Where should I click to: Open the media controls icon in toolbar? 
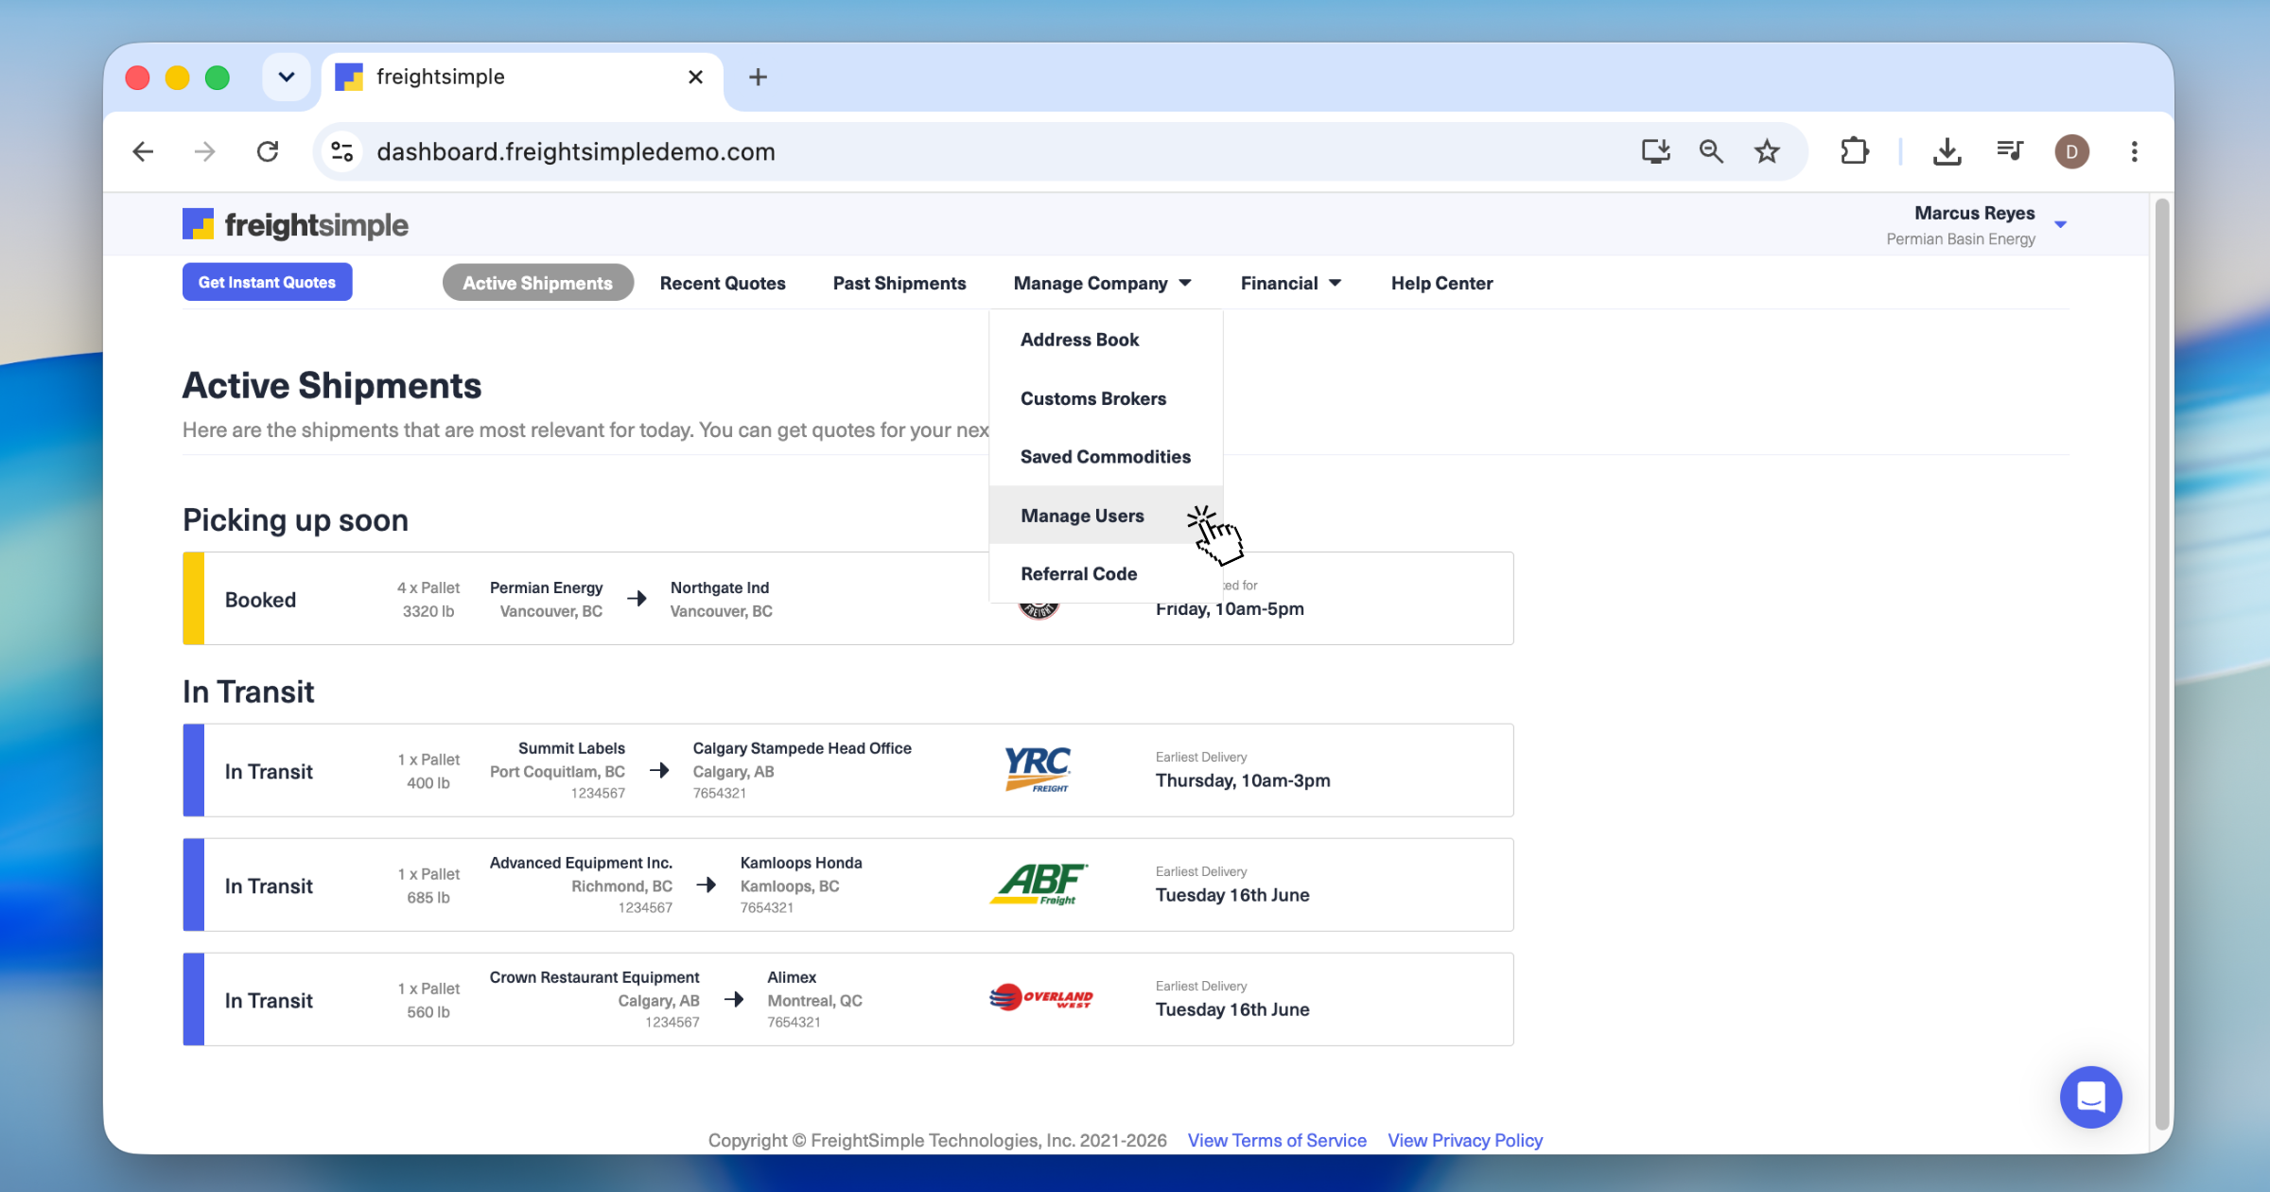[x=2009, y=151]
